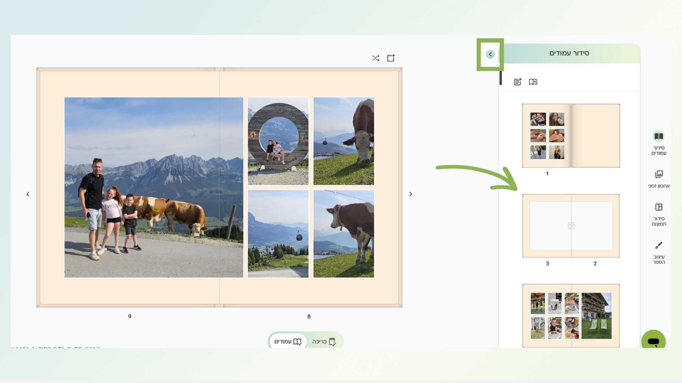Click the add text page icon
The width and height of the screenshot is (682, 383).
tap(518, 82)
